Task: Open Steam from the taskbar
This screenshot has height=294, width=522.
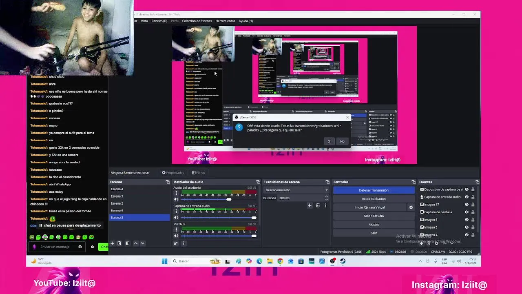Action: pyautogui.click(x=343, y=261)
